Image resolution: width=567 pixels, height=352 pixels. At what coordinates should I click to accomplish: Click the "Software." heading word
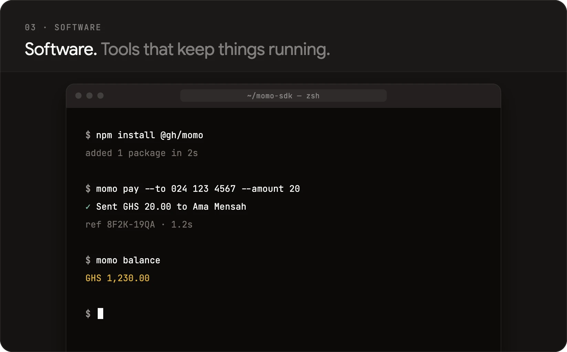click(x=61, y=49)
